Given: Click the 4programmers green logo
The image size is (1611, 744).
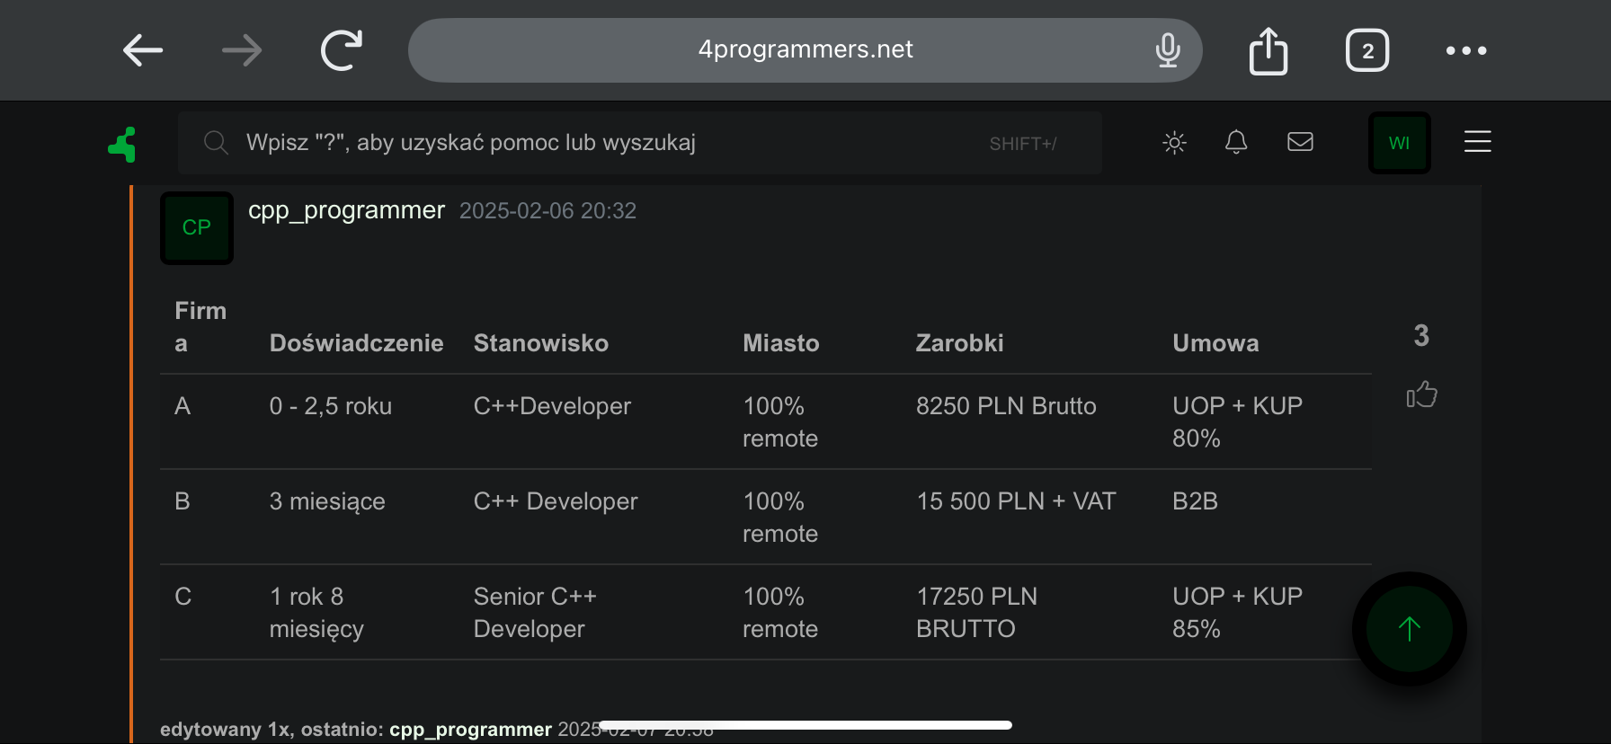Looking at the screenshot, I should pyautogui.click(x=123, y=144).
